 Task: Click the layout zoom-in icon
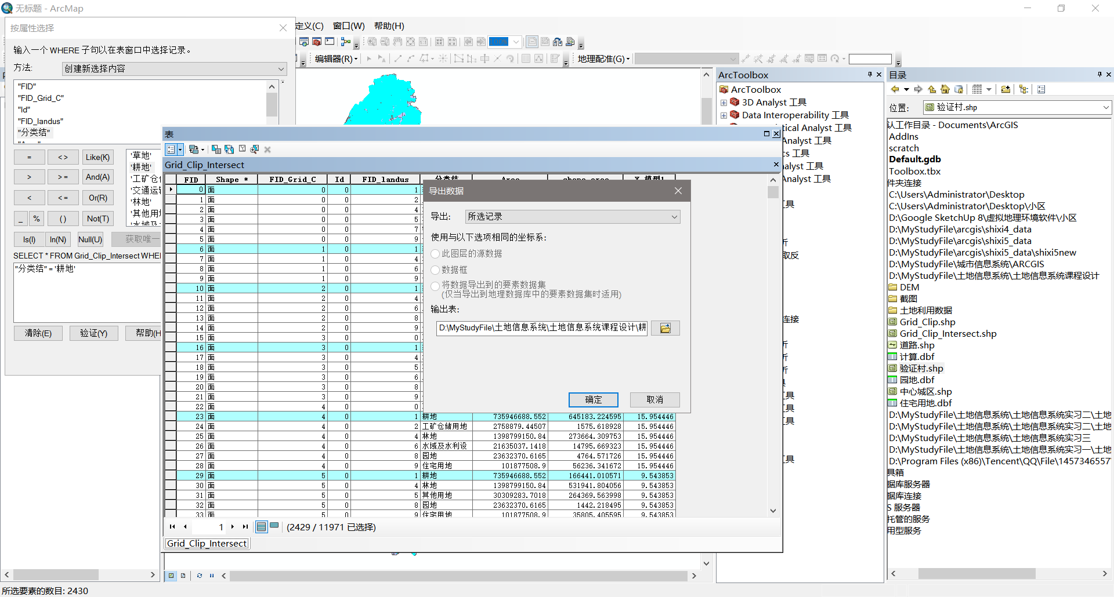pyautogui.click(x=372, y=42)
